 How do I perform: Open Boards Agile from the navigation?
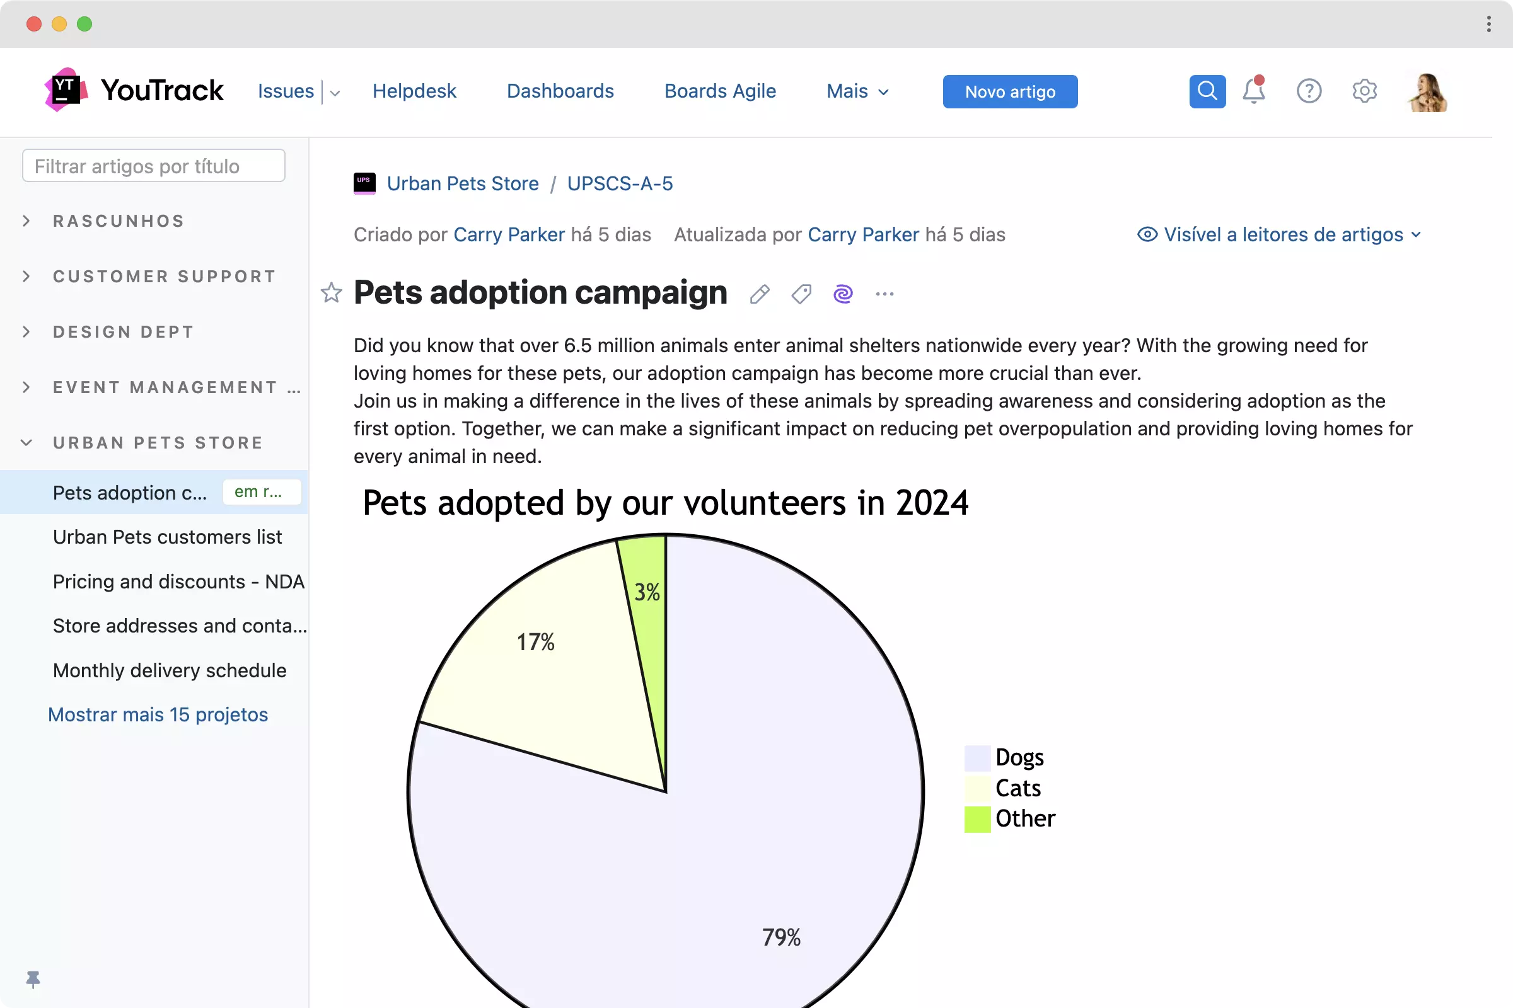[720, 91]
